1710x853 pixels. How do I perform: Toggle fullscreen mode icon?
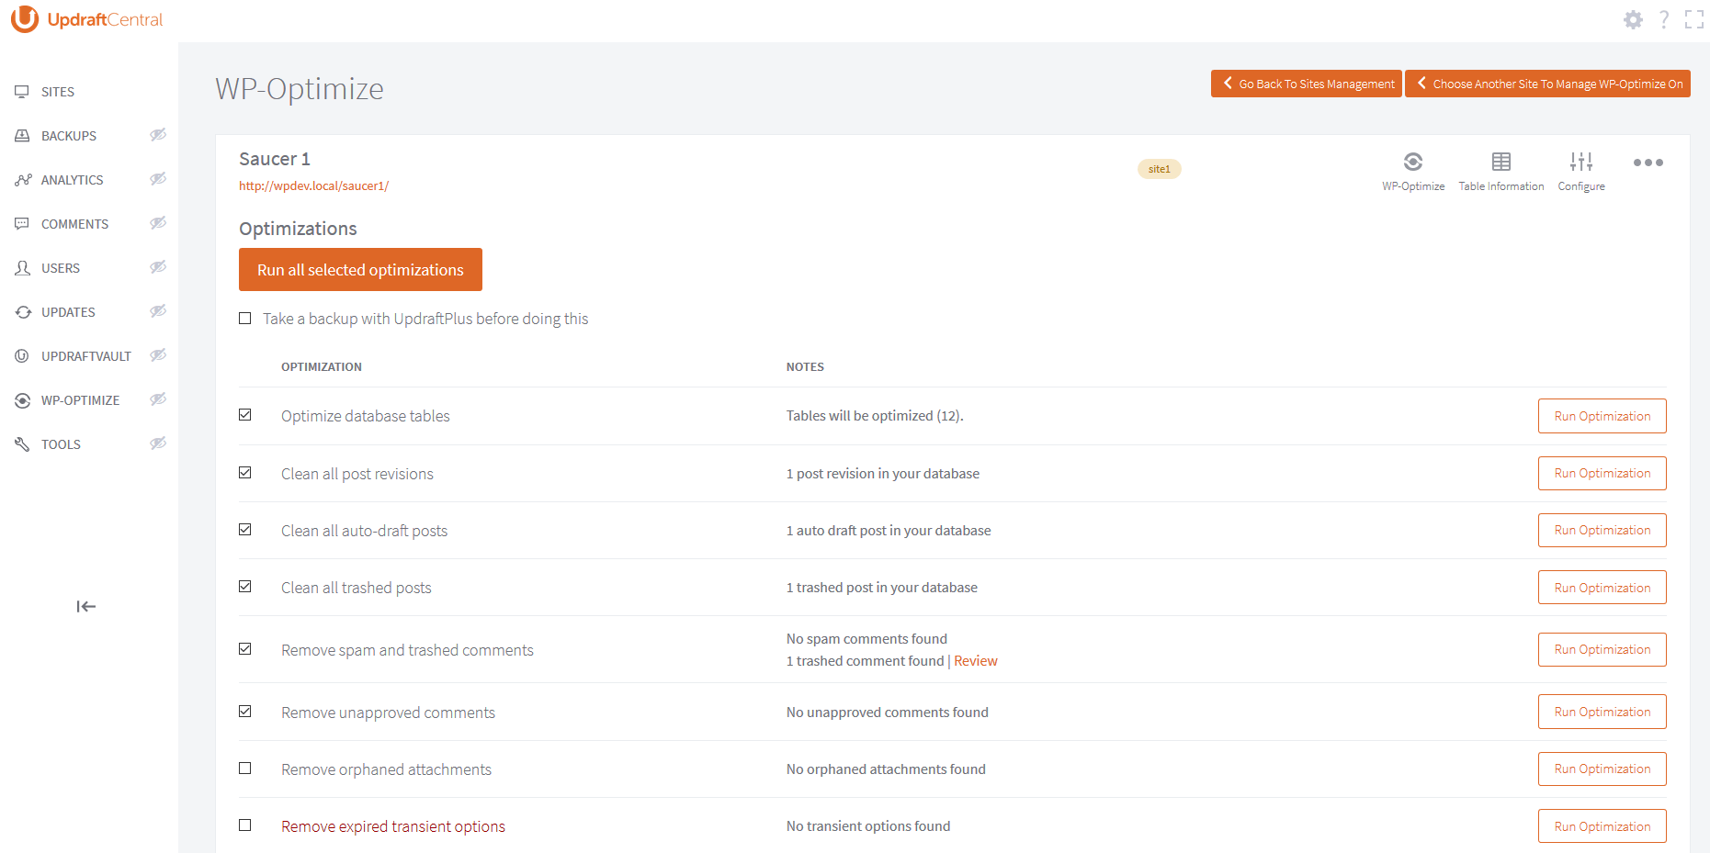(1694, 19)
